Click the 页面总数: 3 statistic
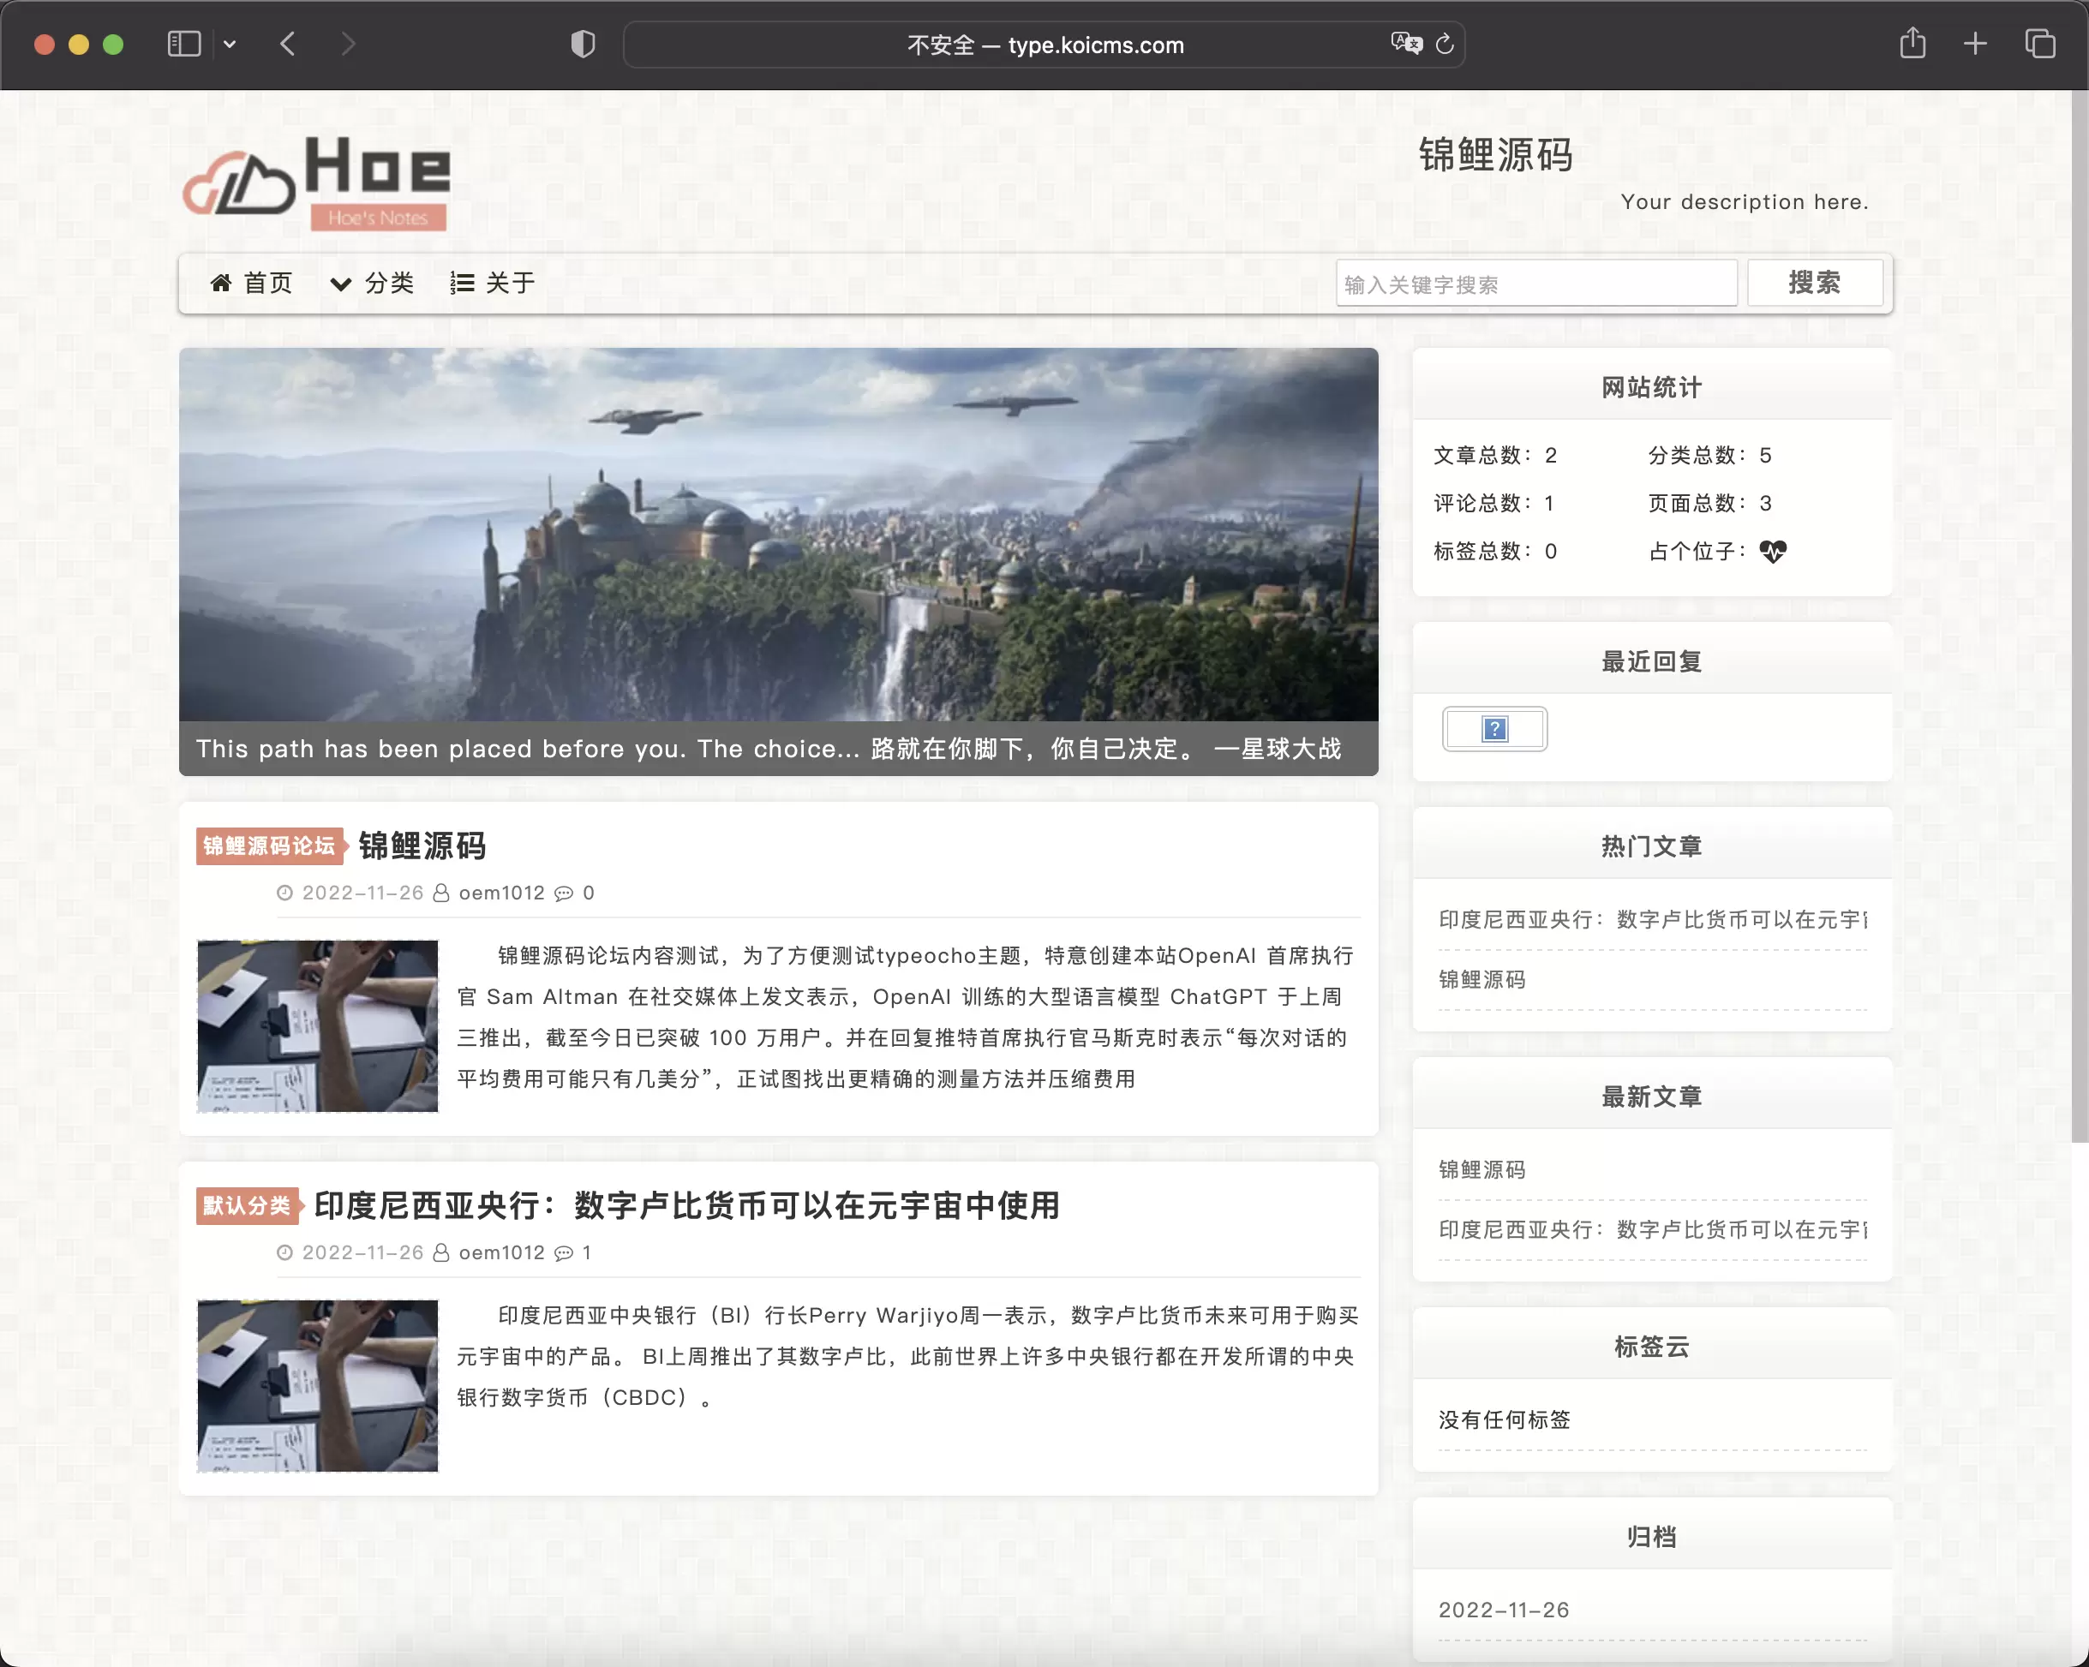Viewport: 2089px width, 1667px height. coord(1710,503)
